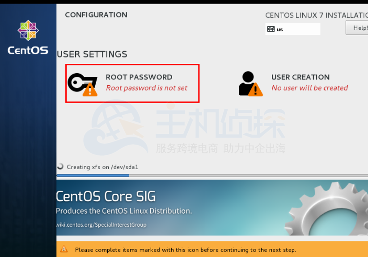Click the keyboard layout icon
Screen dimensions: 368x257
271,29
